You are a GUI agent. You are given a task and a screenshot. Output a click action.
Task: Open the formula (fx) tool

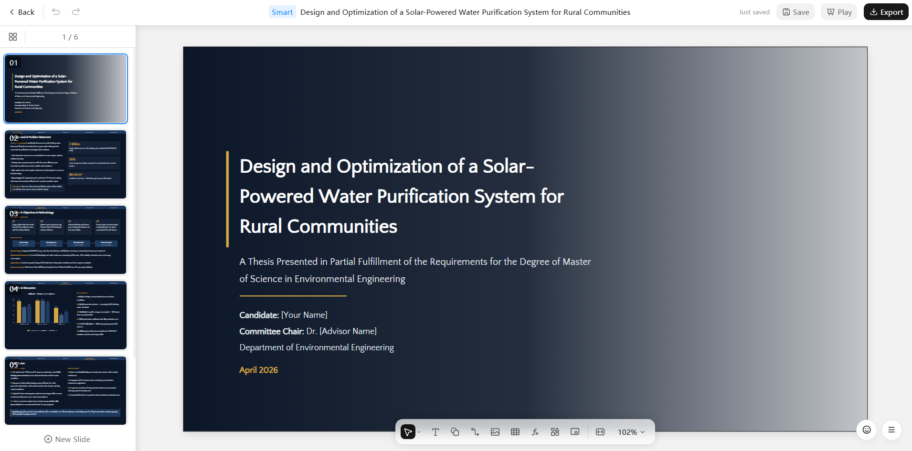tap(535, 432)
